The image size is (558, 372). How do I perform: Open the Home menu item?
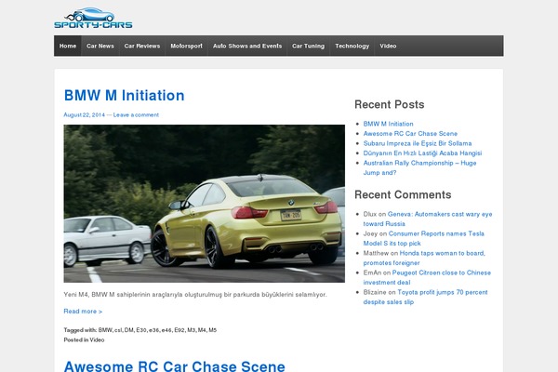[x=68, y=46]
